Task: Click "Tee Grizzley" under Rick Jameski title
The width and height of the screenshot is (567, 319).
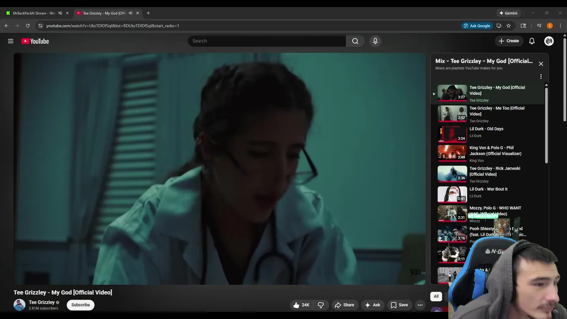Action: [x=479, y=181]
